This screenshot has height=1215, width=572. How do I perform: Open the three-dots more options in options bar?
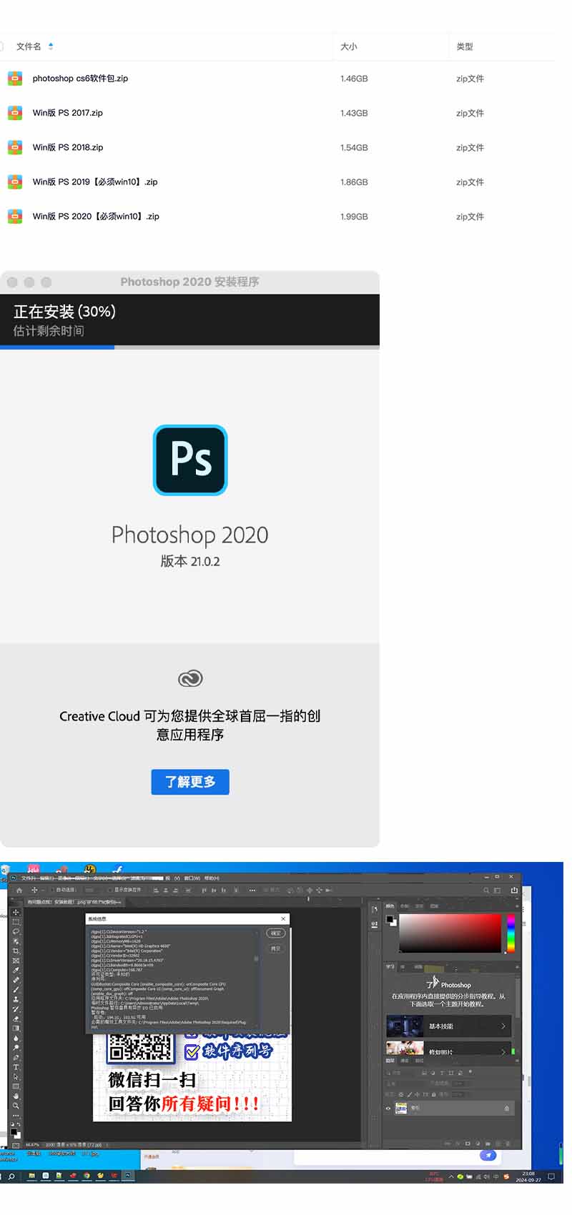tap(252, 890)
